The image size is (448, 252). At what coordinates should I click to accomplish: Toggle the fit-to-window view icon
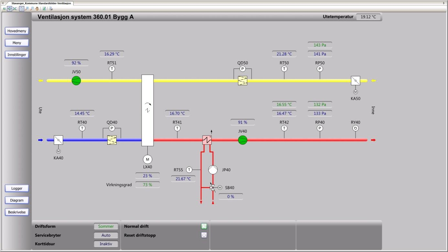click(9, 9)
